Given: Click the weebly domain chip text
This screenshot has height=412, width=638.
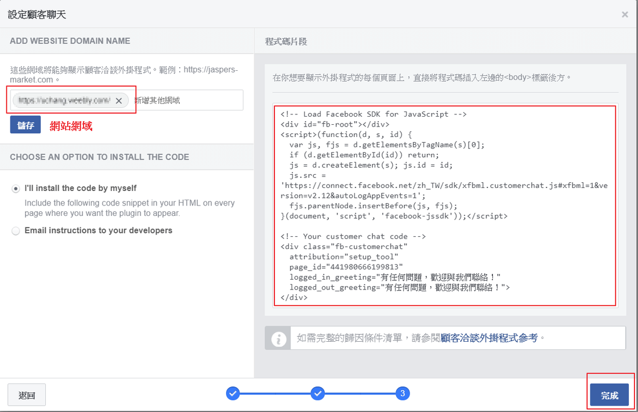Looking at the screenshot, I should tap(64, 100).
